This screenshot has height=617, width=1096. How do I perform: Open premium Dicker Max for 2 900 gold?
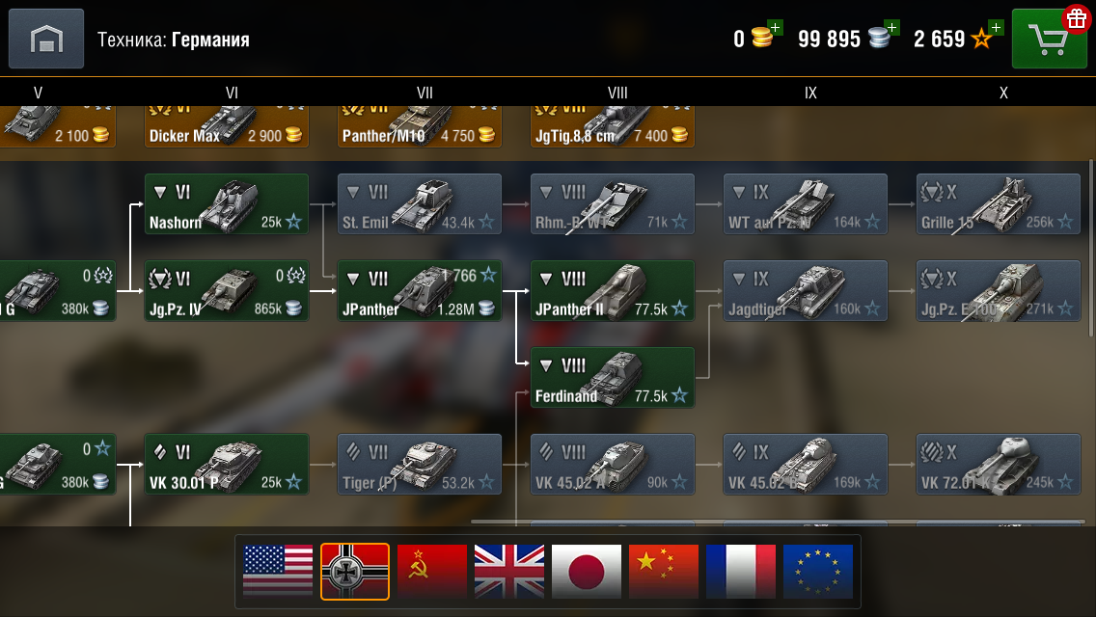[x=227, y=126]
